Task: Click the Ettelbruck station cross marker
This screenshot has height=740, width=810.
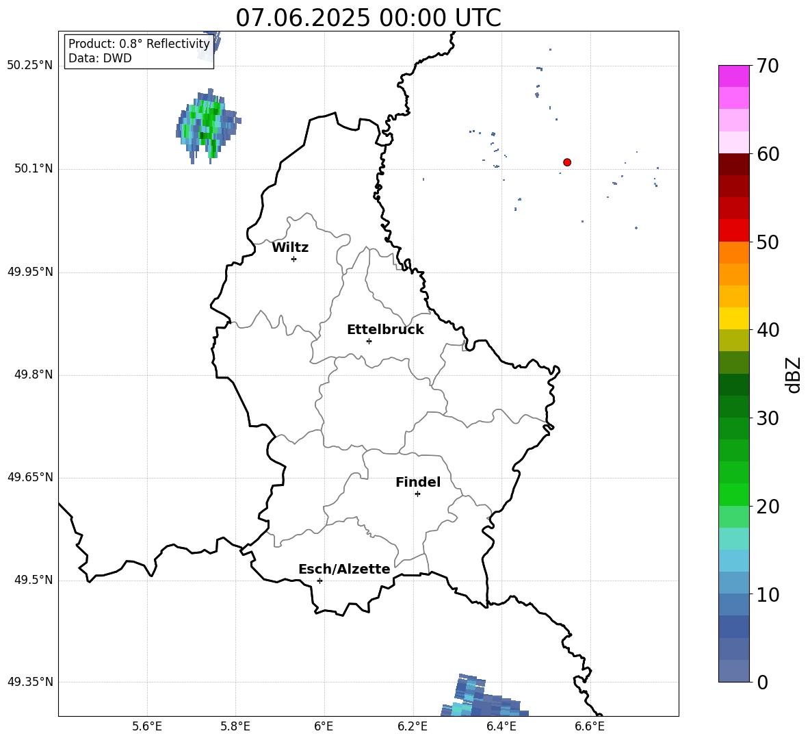Action: coord(369,341)
